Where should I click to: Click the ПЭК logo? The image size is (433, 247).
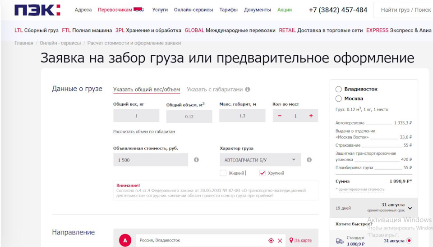[37, 10]
